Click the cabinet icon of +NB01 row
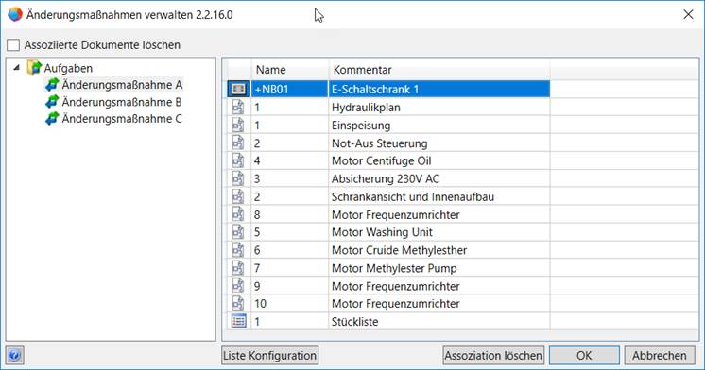705x370 pixels. pos(238,89)
